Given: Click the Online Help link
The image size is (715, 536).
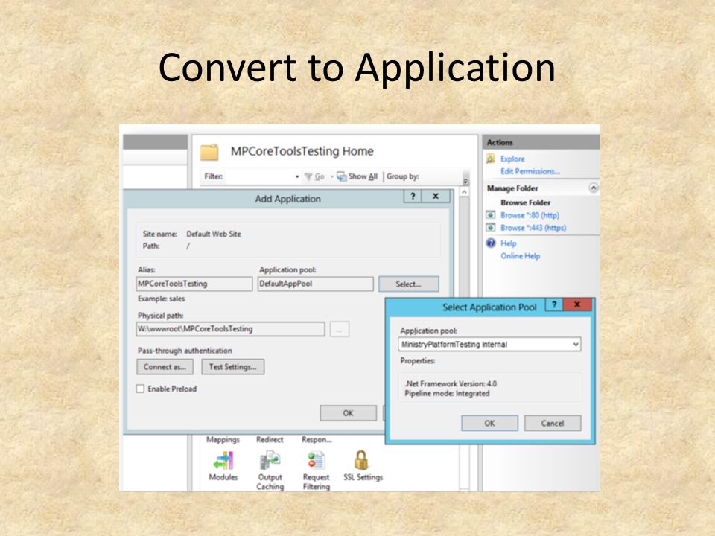Looking at the screenshot, I should click(x=521, y=256).
